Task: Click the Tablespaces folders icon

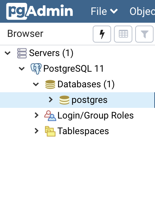Action: point(50,131)
